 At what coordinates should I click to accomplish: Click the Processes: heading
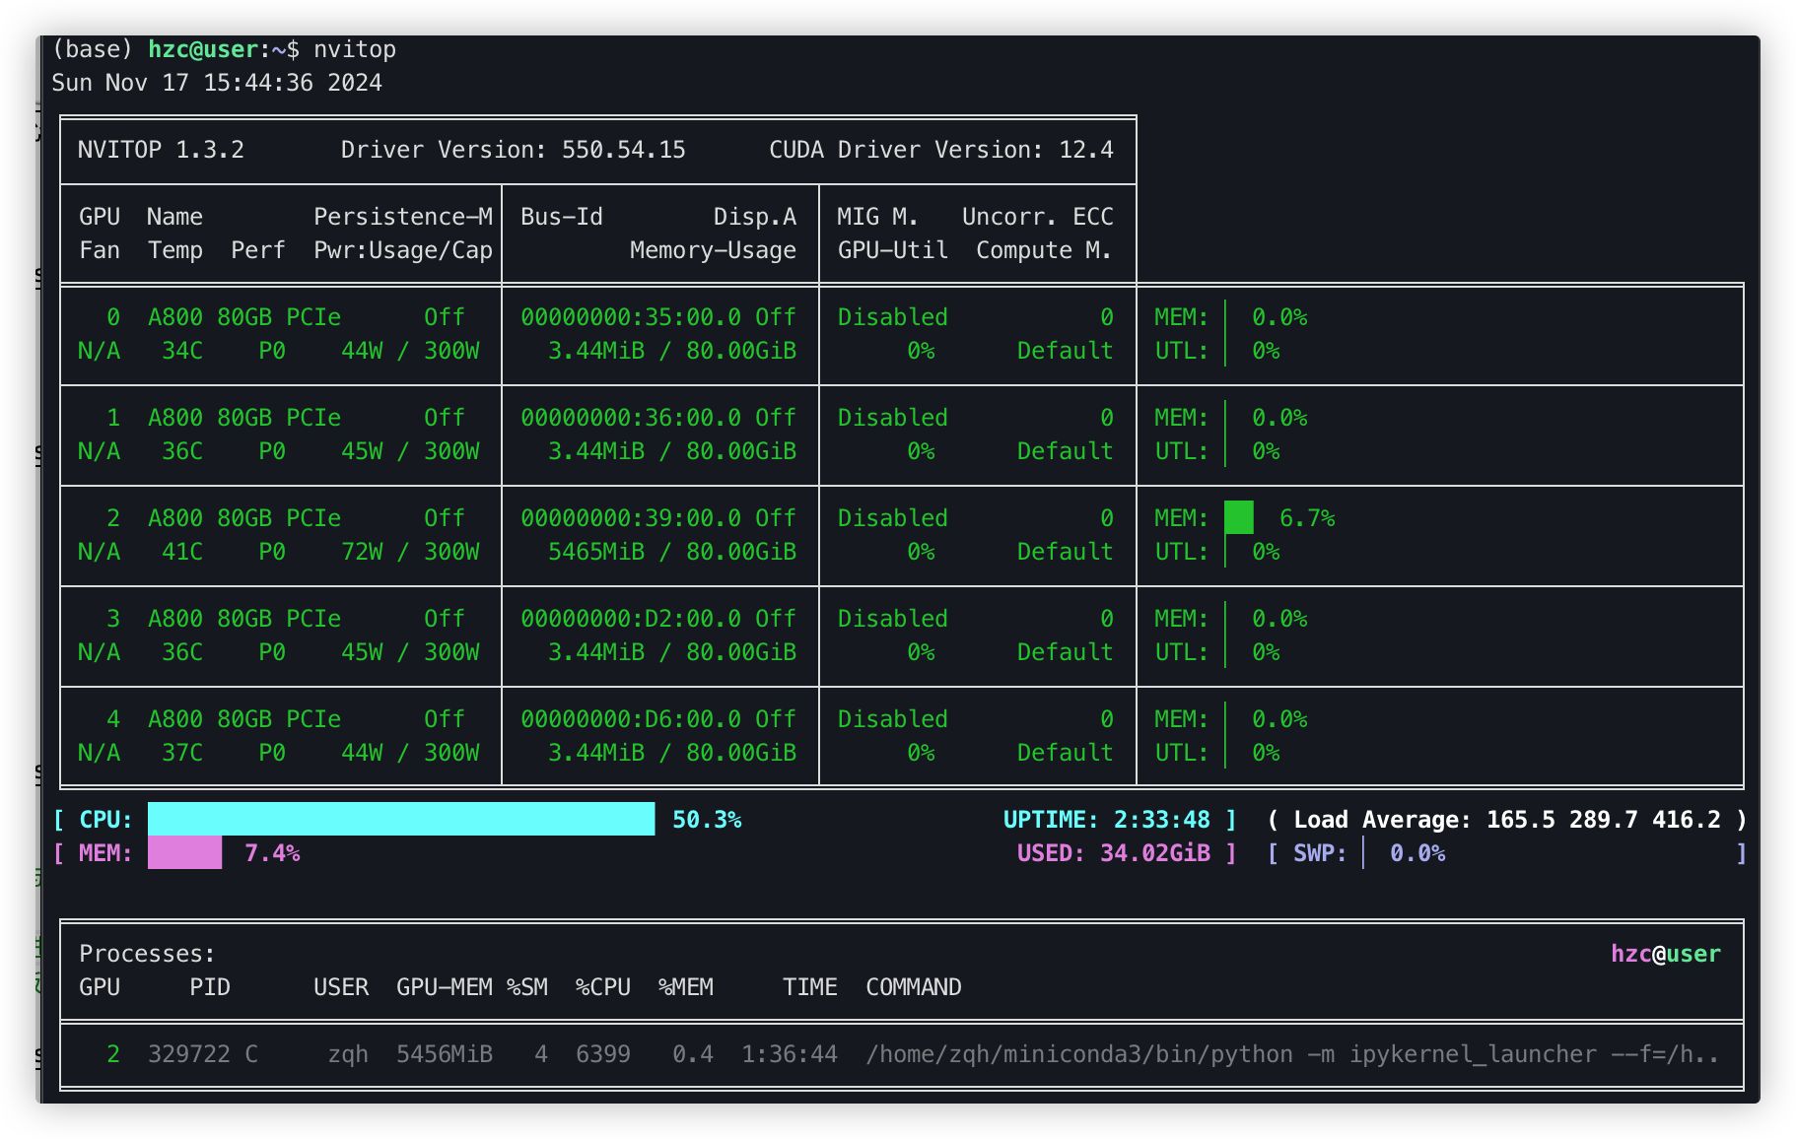pyautogui.click(x=147, y=954)
